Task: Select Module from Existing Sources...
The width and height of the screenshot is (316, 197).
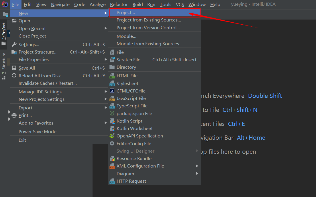Action: point(154,44)
